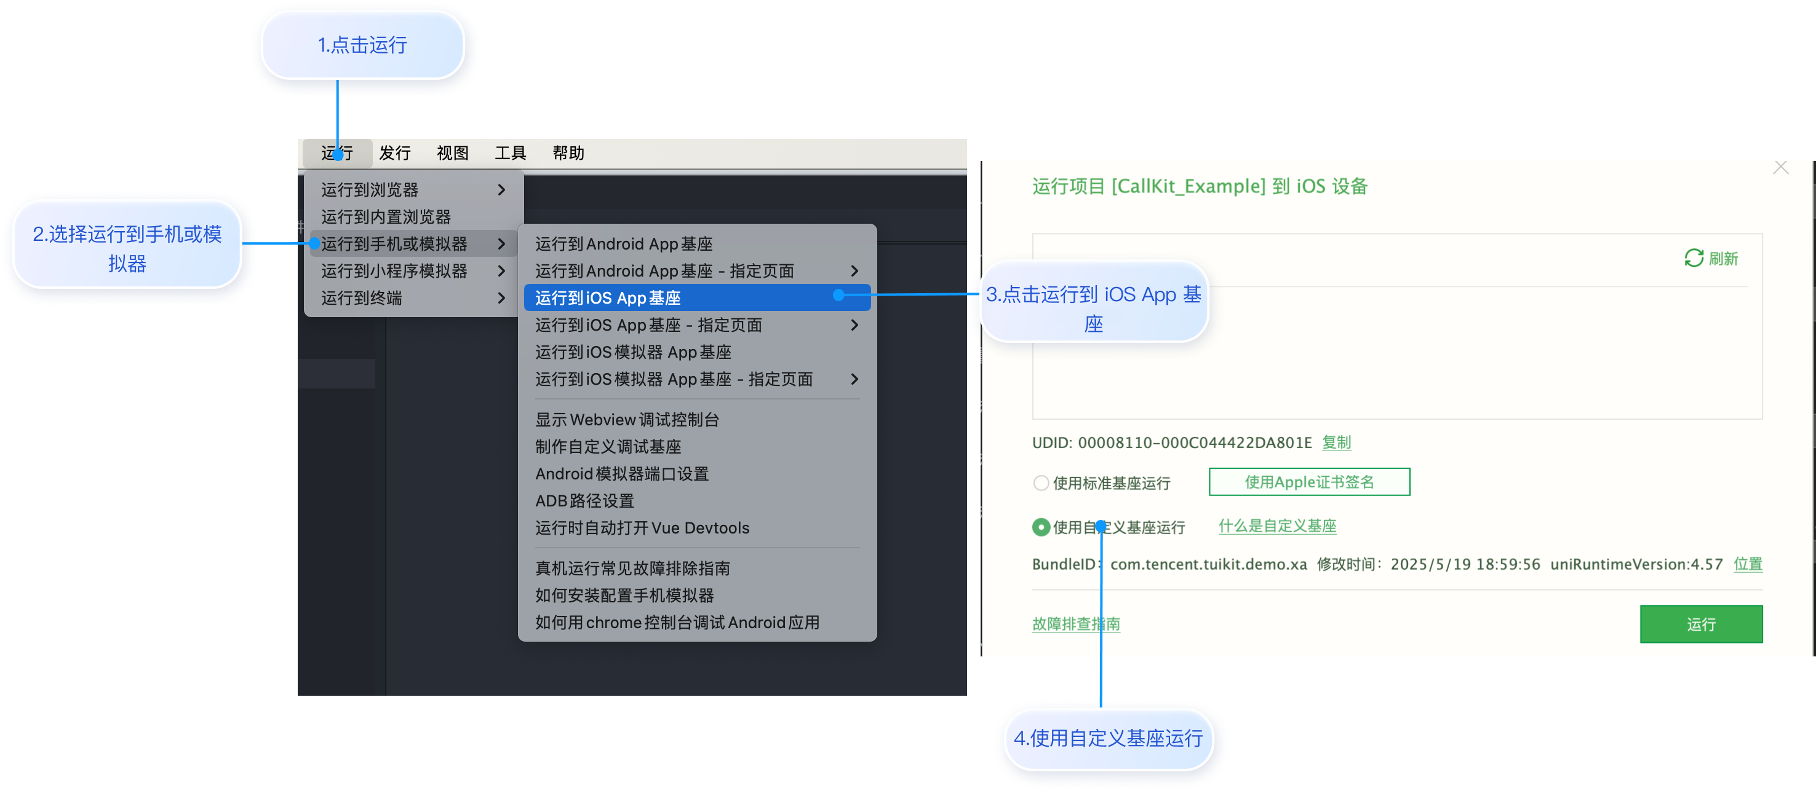Click 位置 link after uniRuntimeVersion
Screen dimensions: 1816x791
[x=1748, y=564]
